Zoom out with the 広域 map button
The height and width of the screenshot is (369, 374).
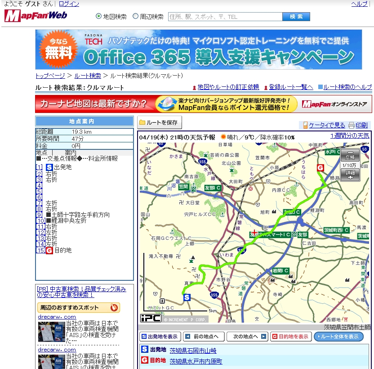click(x=350, y=155)
